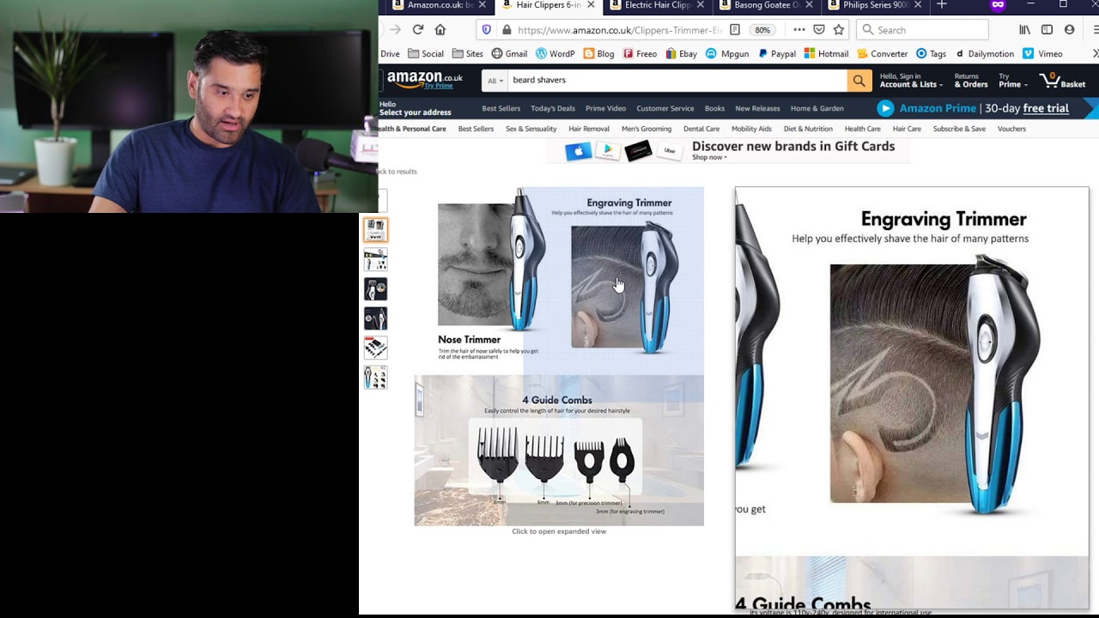1099x618 pixels.
Task: Open the Diet & Nutrition subcategory link
Action: (x=808, y=129)
